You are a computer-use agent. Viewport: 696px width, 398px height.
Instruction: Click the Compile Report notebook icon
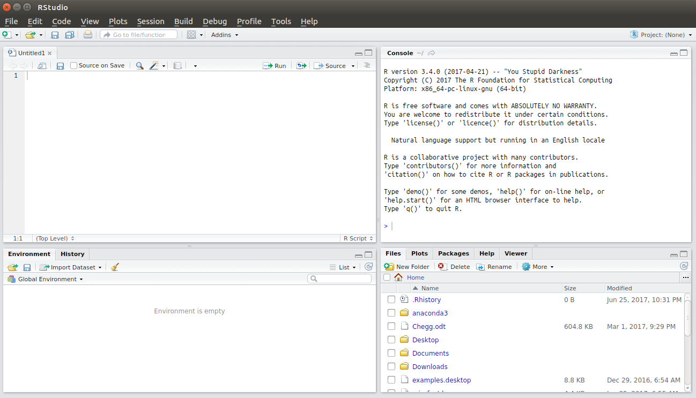(x=177, y=66)
